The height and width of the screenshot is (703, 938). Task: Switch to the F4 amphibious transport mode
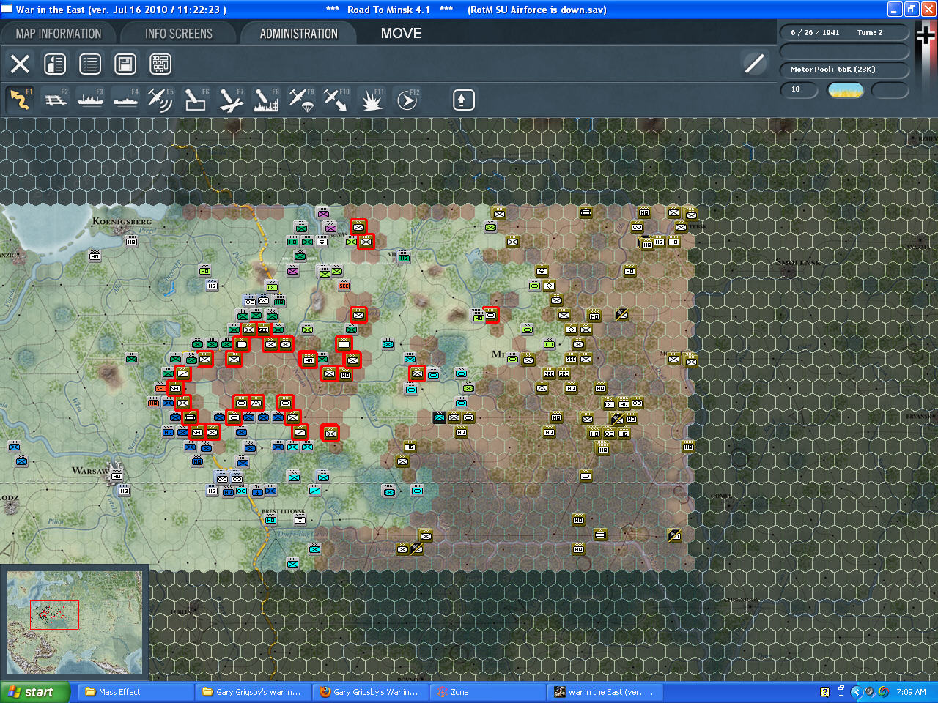(126, 100)
